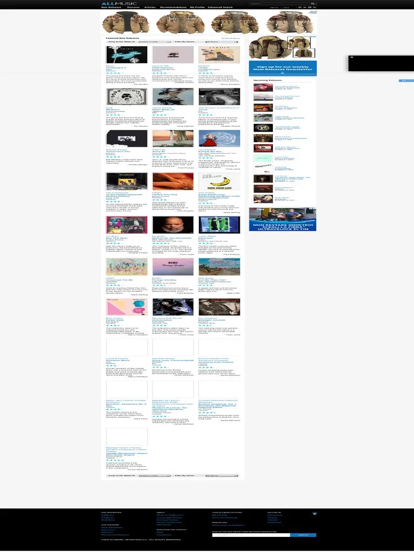
Task: Open the My Profile menu item
Action: coord(197,7)
